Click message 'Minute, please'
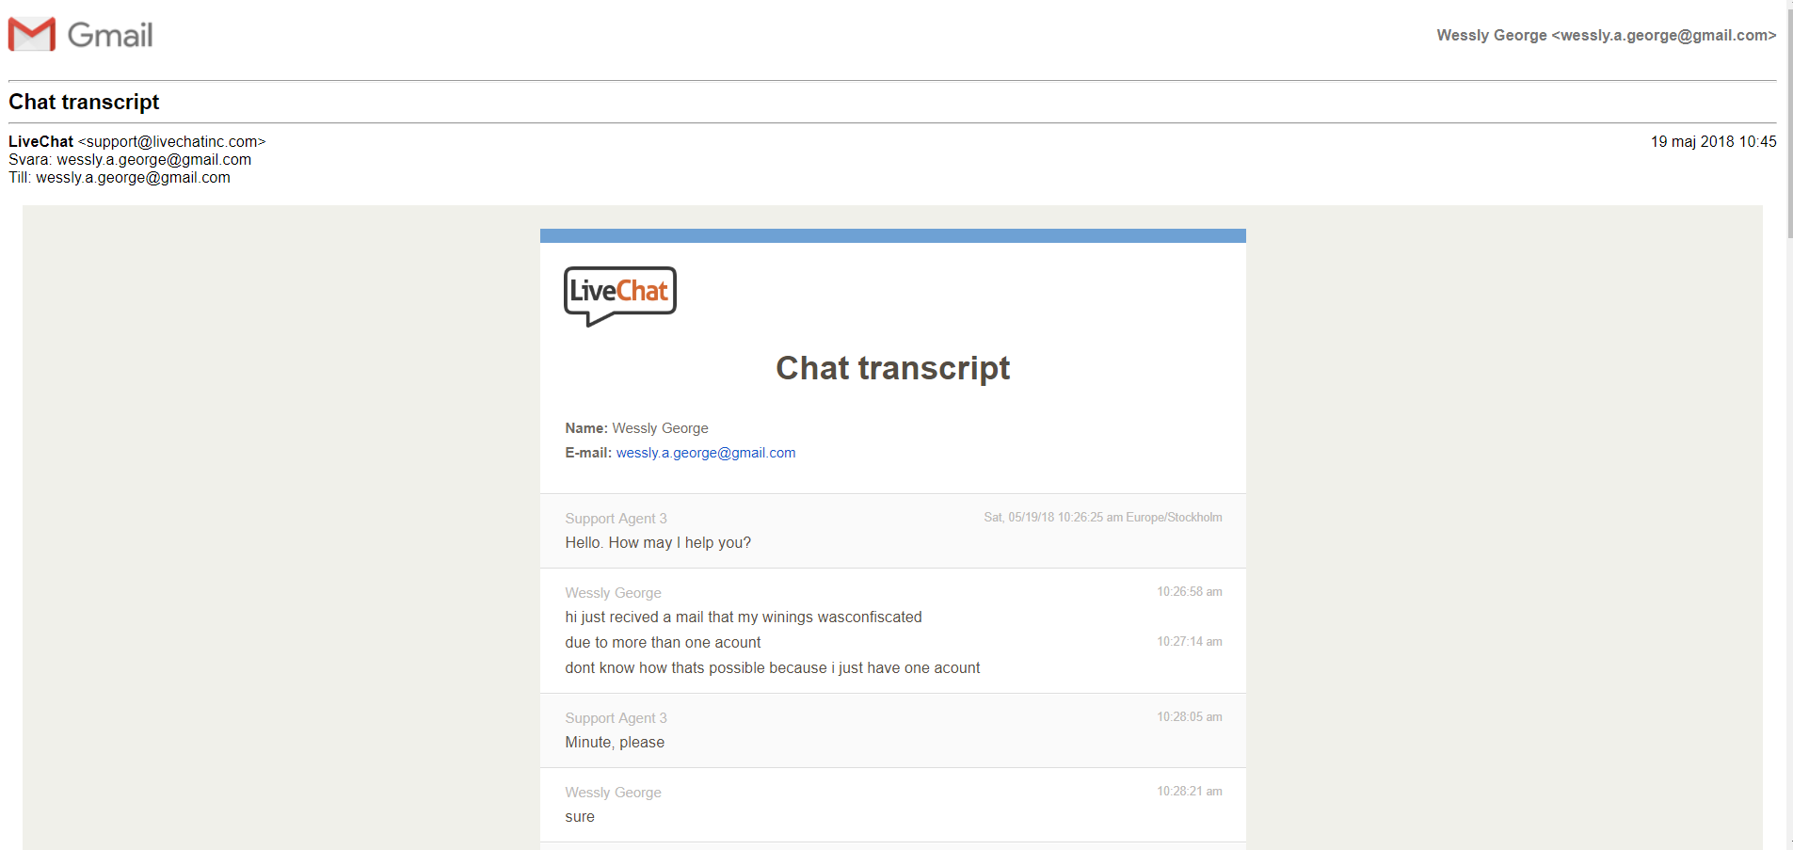 coord(615,743)
